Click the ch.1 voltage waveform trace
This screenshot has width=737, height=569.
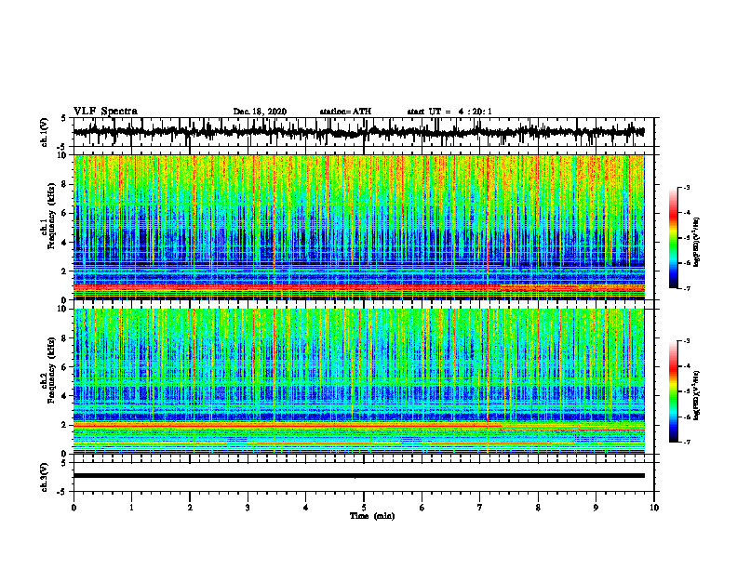[x=358, y=132]
